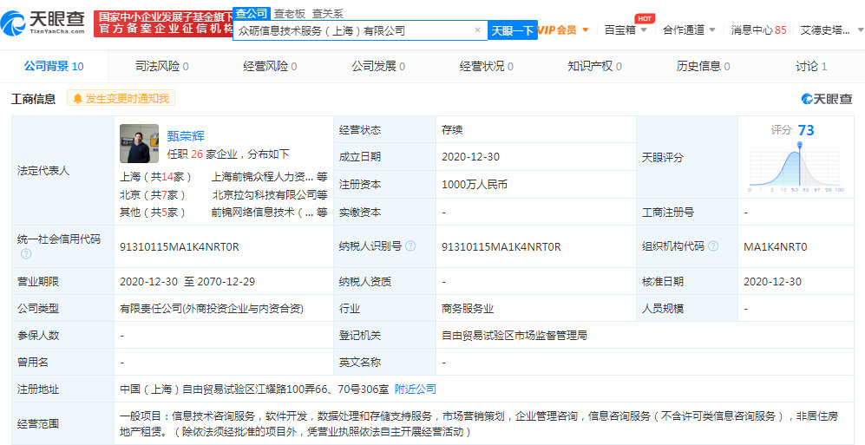The image size is (865, 445).
Task: Click the help icon beside 纳税人识别号
Action: (x=410, y=246)
